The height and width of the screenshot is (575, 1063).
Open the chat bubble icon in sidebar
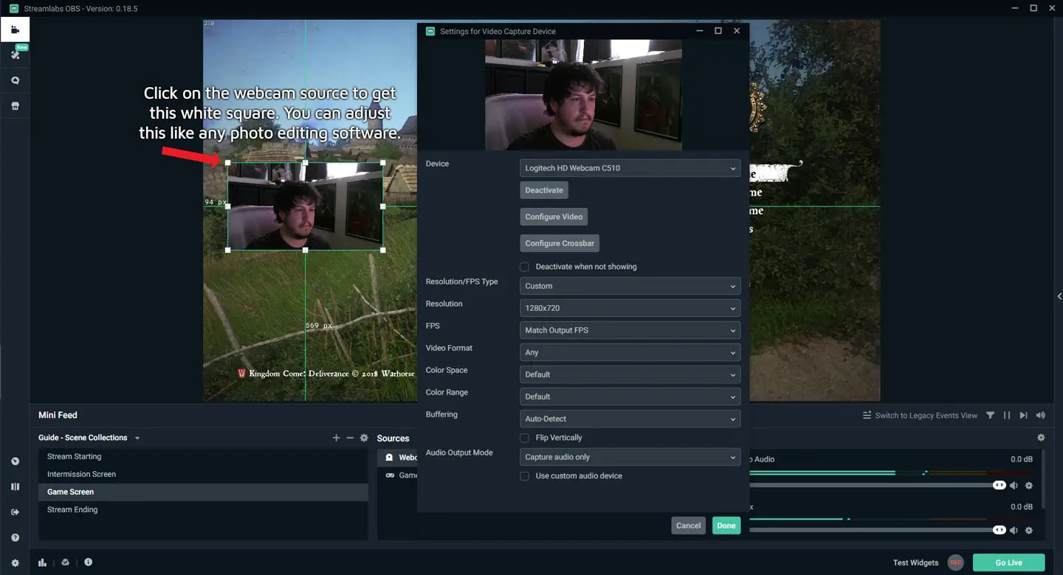pos(15,80)
